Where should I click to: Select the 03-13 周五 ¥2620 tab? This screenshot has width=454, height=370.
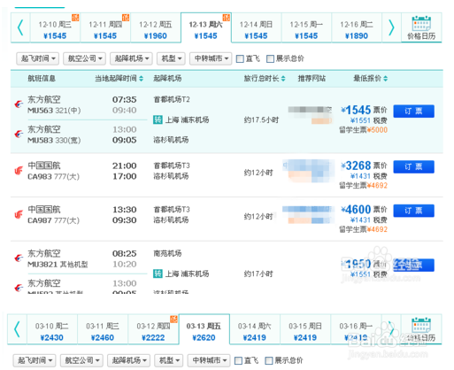[x=204, y=329]
